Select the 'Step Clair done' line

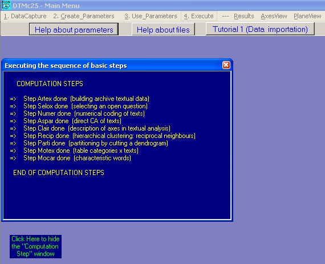(x=90, y=128)
